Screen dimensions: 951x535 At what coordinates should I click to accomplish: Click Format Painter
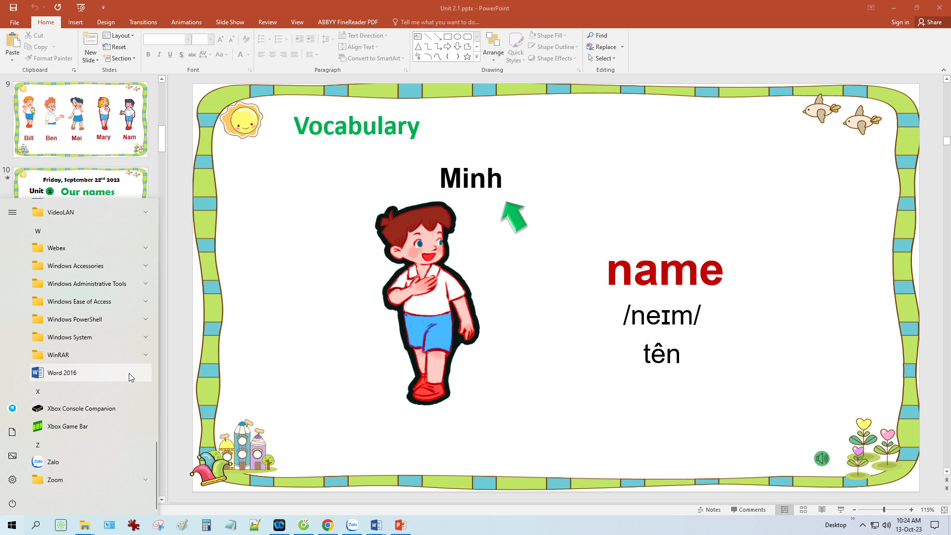click(x=49, y=58)
